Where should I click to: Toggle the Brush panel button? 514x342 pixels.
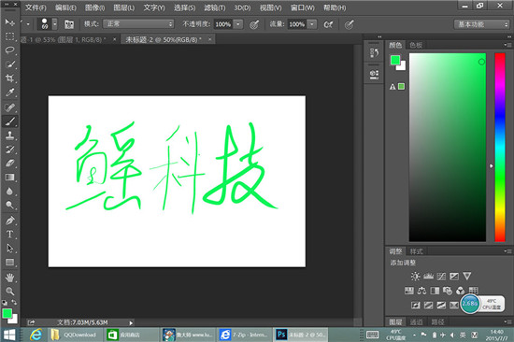[x=69, y=24]
